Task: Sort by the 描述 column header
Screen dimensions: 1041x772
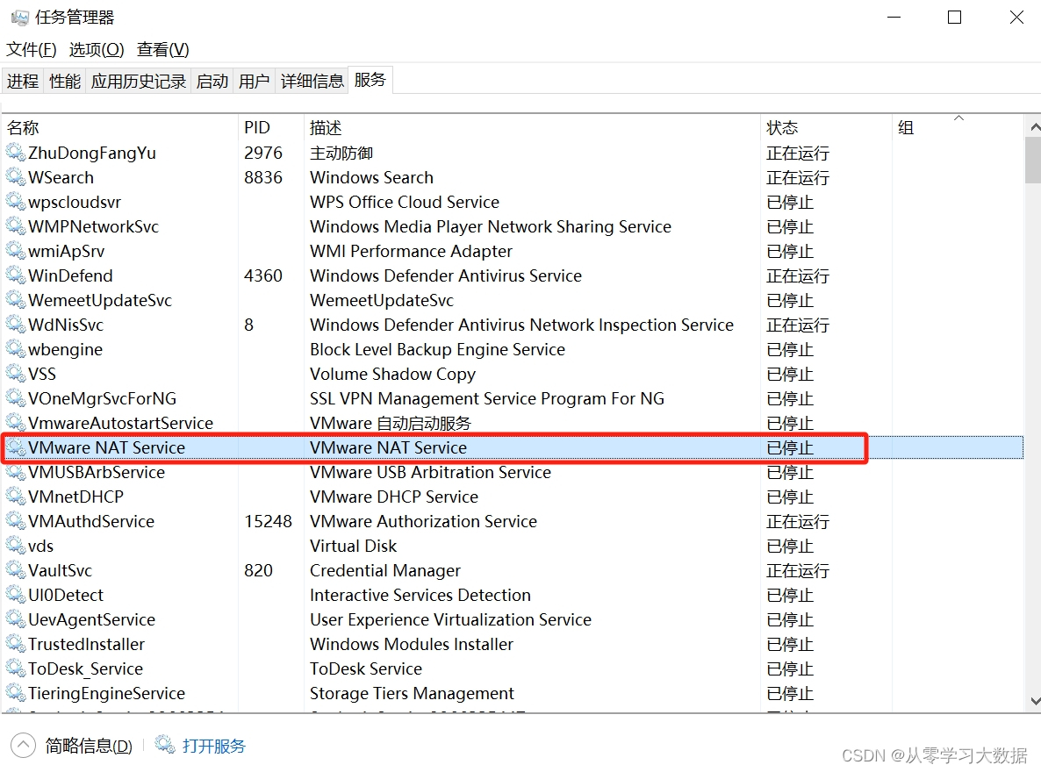Action: click(532, 127)
